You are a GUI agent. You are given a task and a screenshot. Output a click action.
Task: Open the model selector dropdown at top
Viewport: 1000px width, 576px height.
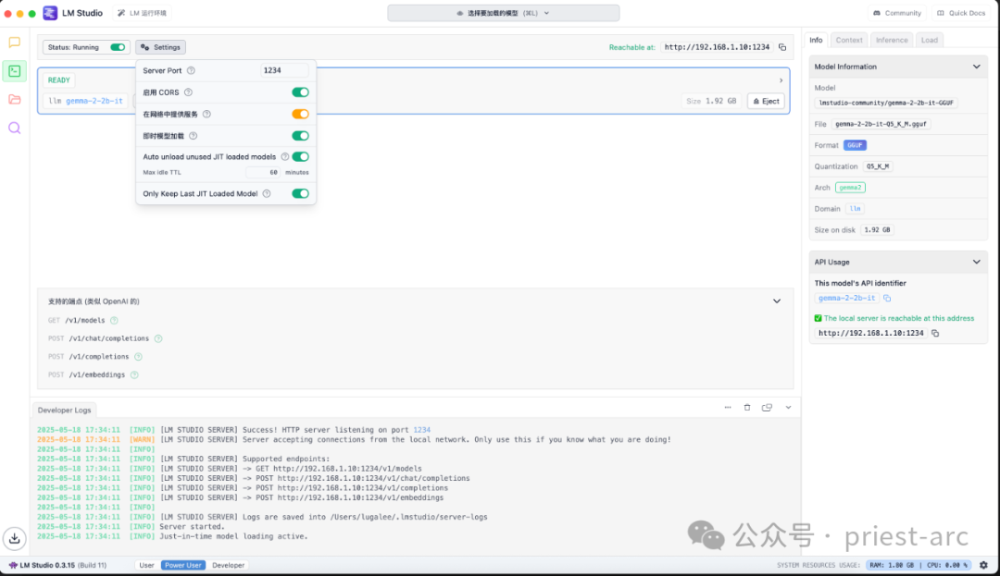pyautogui.click(x=503, y=13)
